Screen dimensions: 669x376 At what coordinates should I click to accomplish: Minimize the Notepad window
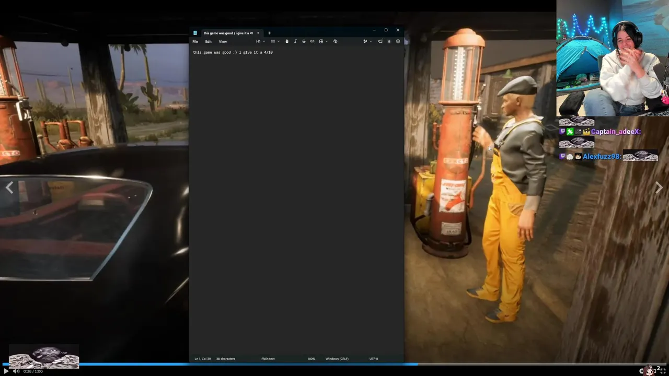[374, 30]
